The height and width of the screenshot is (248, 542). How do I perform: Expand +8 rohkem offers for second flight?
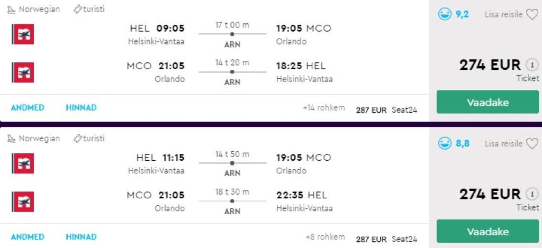coord(325,237)
